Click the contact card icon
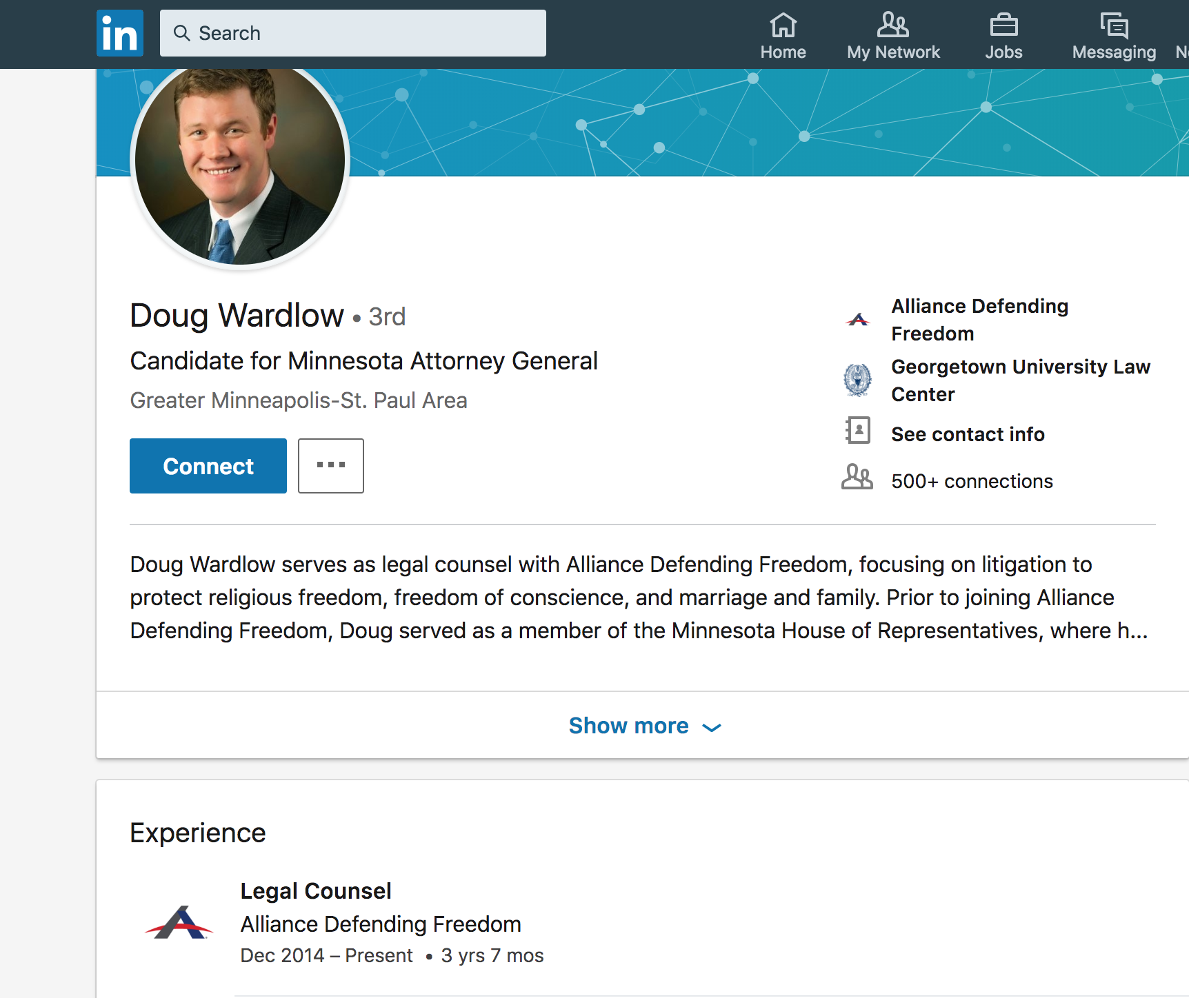1189x998 pixels. [858, 430]
